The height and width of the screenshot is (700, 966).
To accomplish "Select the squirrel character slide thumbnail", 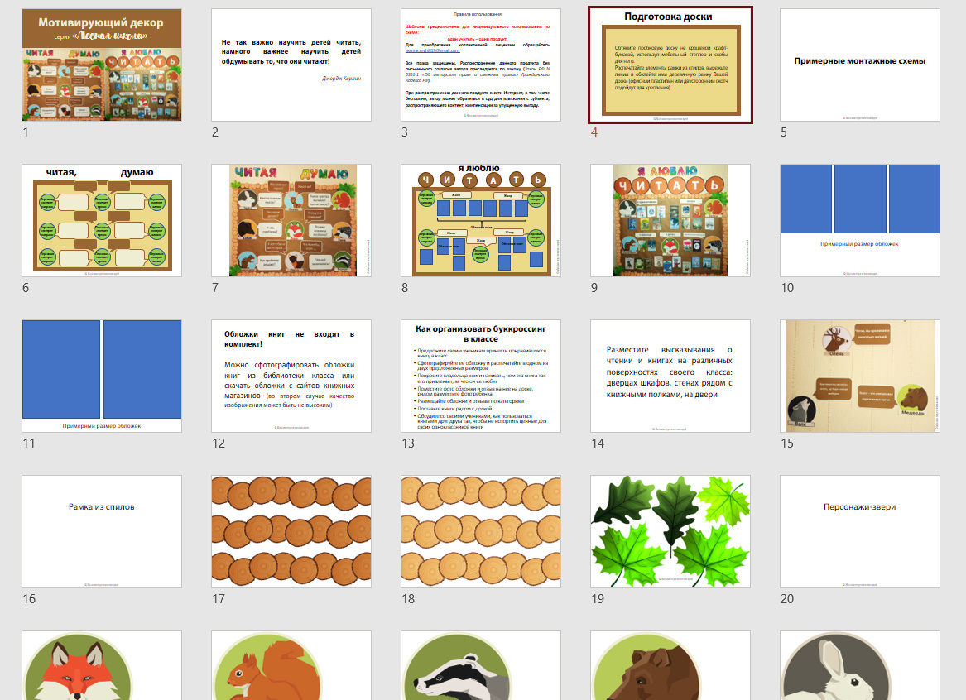I will (291, 666).
